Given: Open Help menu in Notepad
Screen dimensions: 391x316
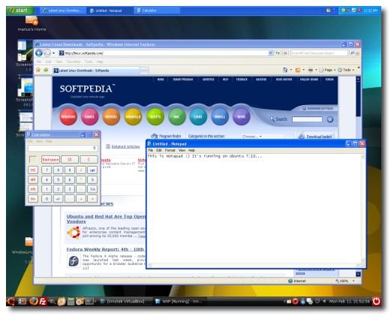Looking at the screenshot, I should (191, 150).
